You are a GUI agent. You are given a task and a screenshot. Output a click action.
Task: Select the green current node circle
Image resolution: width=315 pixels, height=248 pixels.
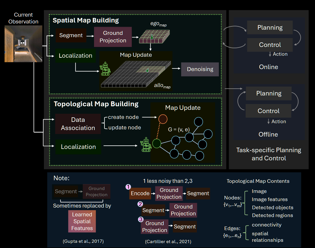pos(157,143)
